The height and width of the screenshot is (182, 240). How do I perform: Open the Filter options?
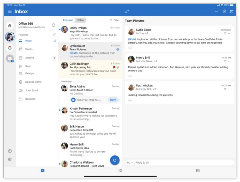click(x=114, y=20)
